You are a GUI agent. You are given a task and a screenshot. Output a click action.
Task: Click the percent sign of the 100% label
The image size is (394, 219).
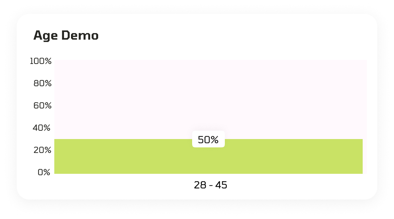pos(47,61)
